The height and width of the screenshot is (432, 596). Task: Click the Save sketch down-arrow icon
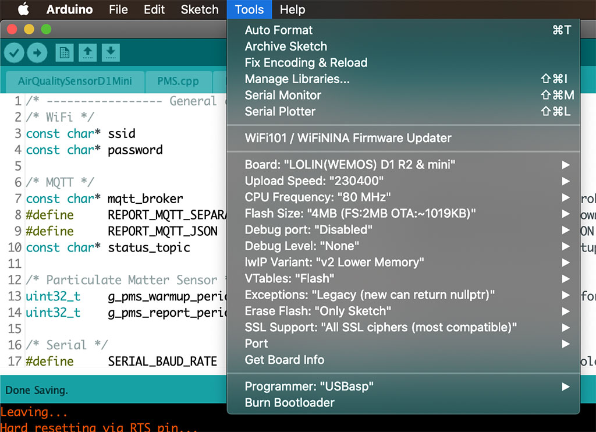point(111,53)
